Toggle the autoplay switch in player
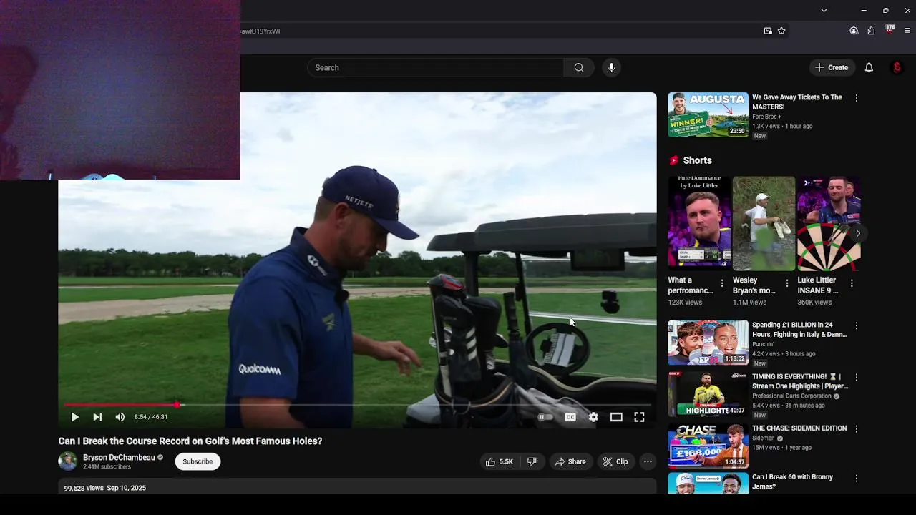 [545, 417]
